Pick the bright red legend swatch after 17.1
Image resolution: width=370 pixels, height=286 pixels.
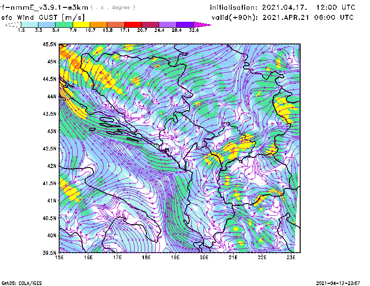click(133, 25)
